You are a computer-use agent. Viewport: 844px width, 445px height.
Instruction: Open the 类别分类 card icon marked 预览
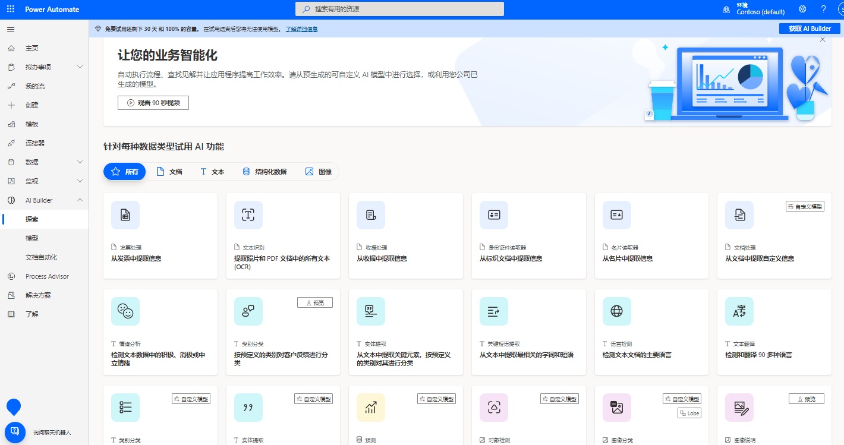click(248, 311)
